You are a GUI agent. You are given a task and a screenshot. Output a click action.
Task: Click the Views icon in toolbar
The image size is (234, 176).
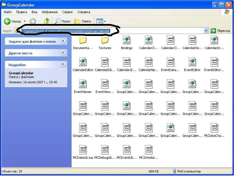(100, 21)
